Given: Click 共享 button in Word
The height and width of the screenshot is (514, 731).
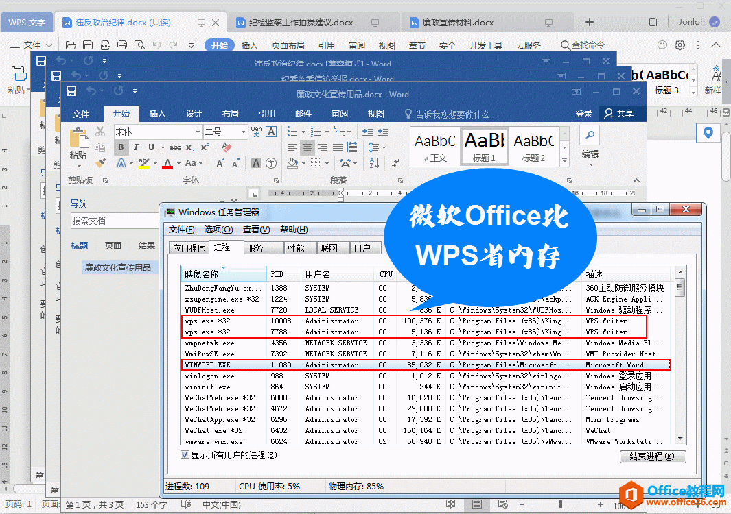Looking at the screenshot, I should [x=619, y=114].
